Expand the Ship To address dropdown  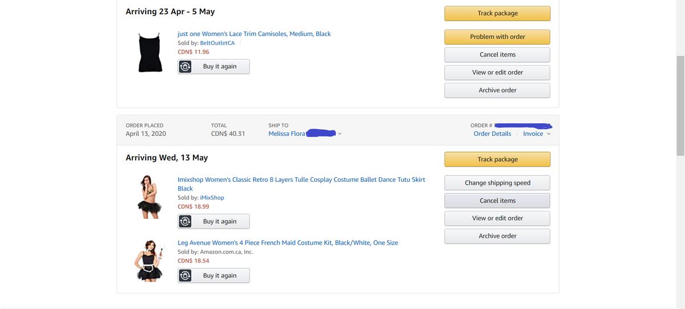point(340,134)
